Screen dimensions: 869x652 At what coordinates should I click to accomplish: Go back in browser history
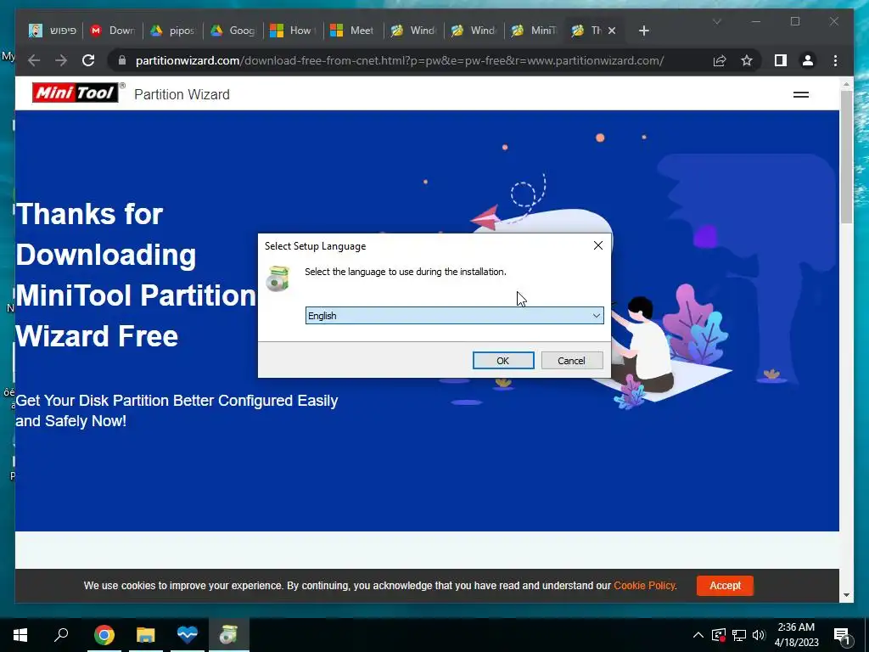[x=34, y=60]
